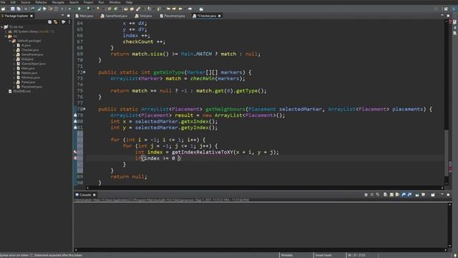Select Marker.java in Package Explorer
This screenshot has width=458, height=258.
point(29,73)
